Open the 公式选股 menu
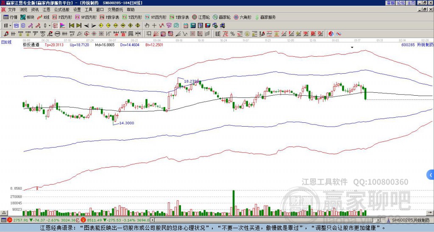Image resolution: width=434 pixels, height=232 pixels. coord(61,10)
